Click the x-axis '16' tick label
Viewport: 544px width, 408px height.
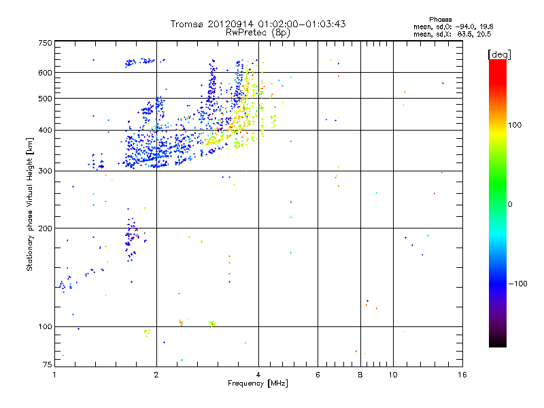point(462,375)
